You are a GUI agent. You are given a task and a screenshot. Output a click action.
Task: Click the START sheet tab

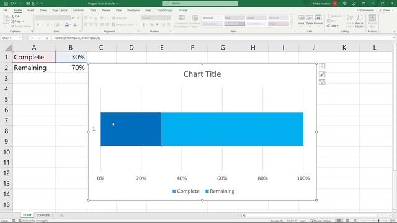27,215
